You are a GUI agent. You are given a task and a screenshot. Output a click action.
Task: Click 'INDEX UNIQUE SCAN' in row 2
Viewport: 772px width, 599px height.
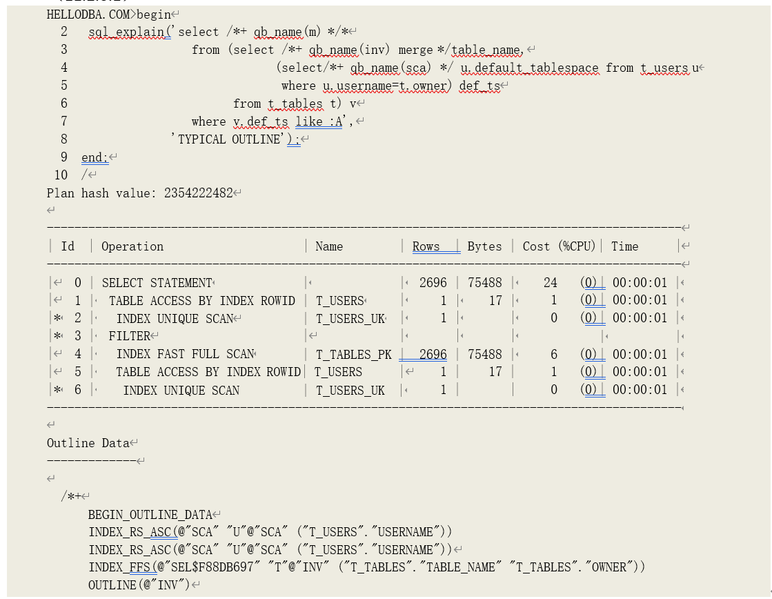[175, 319]
